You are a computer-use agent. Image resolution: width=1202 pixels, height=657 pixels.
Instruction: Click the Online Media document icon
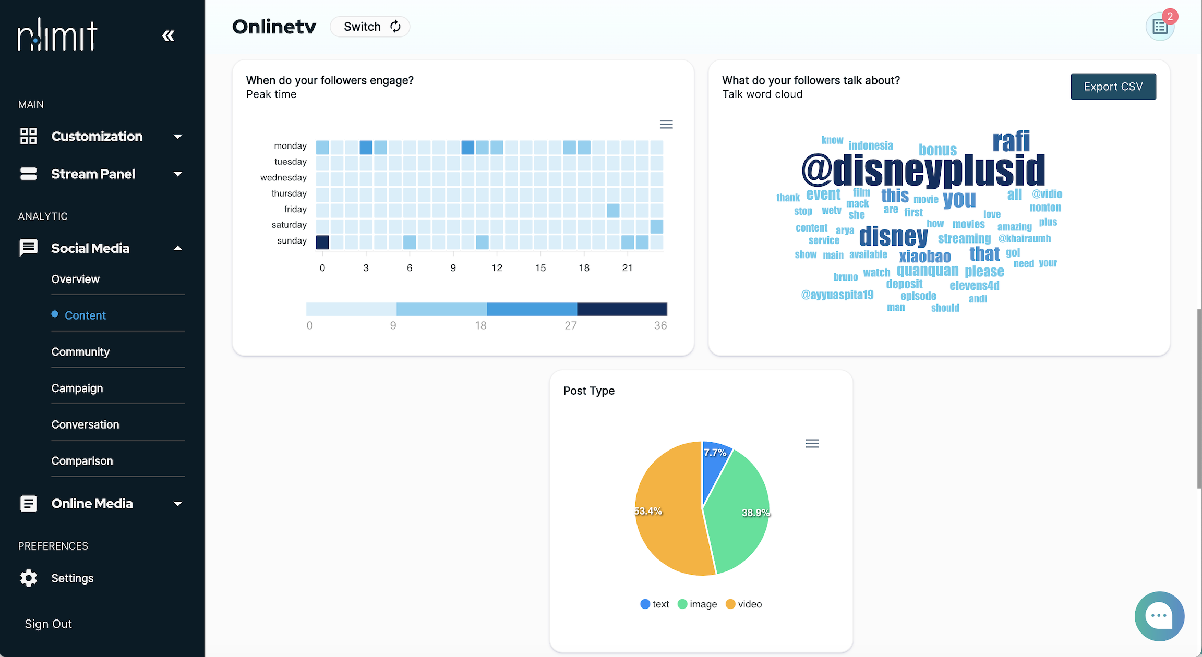(28, 504)
